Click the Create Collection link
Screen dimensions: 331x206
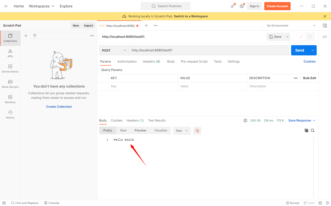59,107
